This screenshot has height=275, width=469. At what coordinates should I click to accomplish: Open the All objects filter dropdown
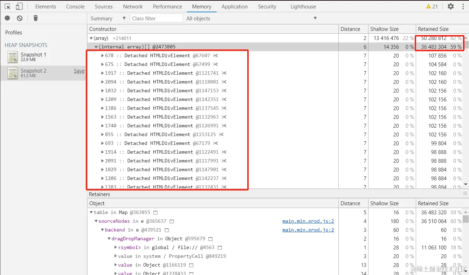pyautogui.click(x=251, y=18)
